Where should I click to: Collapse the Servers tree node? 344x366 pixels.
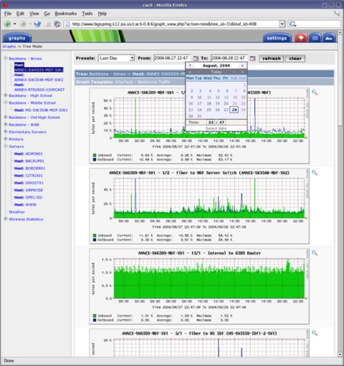tap(6, 146)
